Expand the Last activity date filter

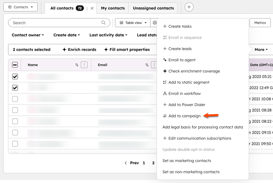point(108,35)
